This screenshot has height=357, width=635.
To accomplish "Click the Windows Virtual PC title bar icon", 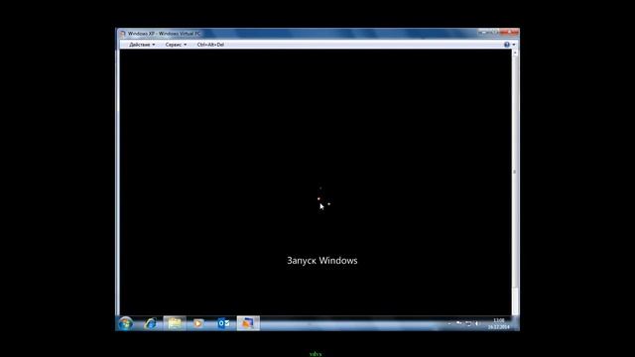I will tap(122, 34).
